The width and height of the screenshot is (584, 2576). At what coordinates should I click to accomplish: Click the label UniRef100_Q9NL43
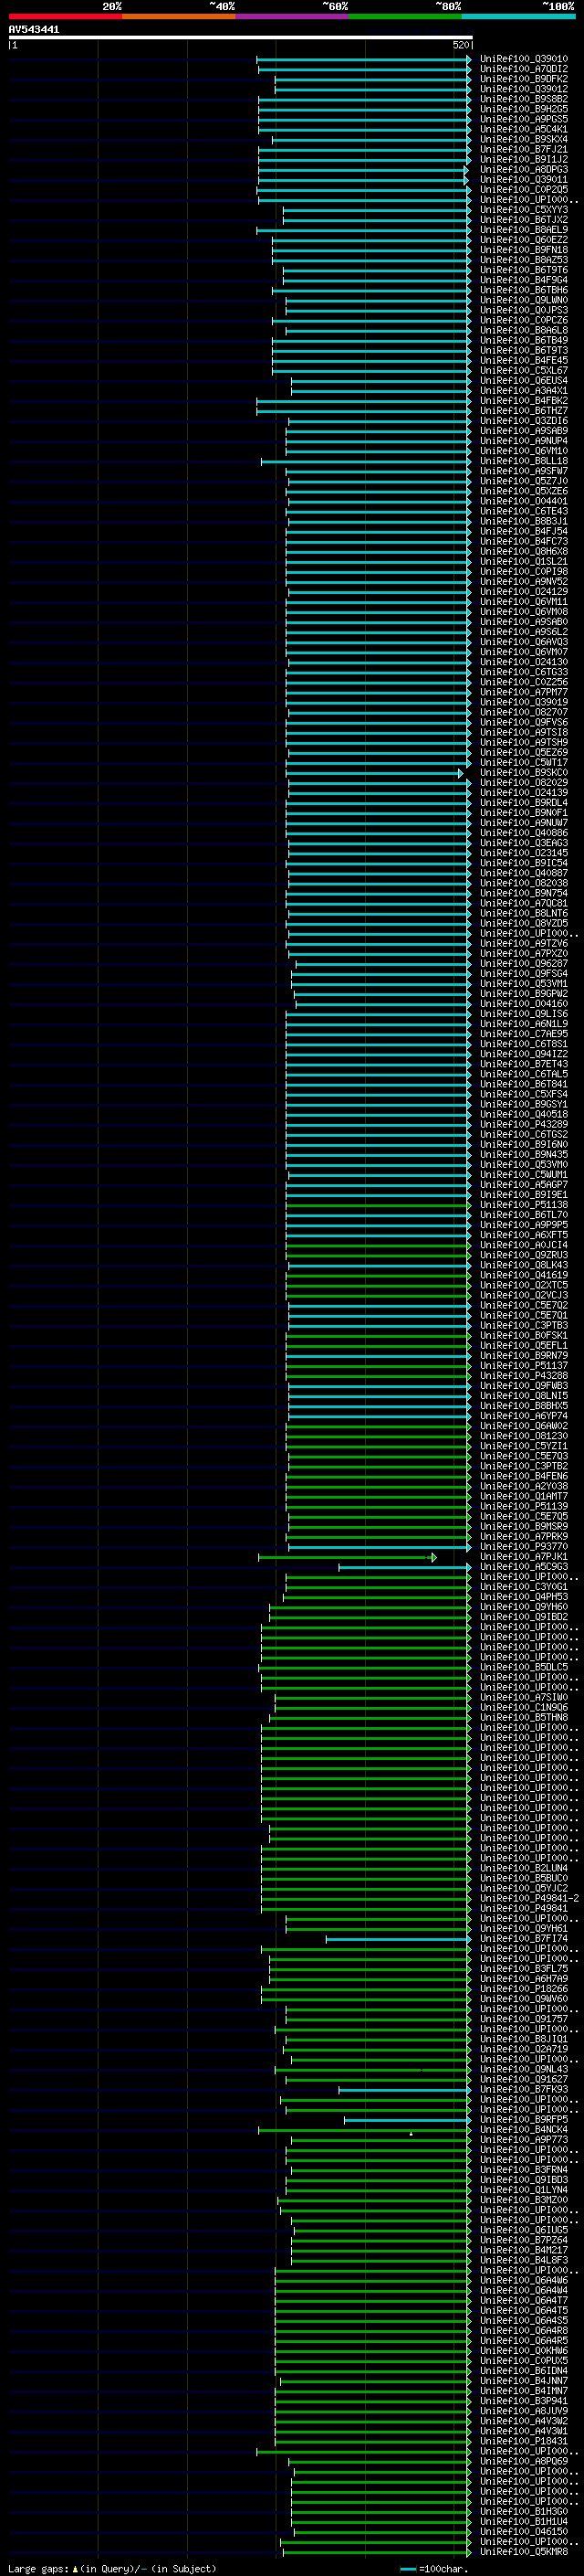click(524, 2069)
